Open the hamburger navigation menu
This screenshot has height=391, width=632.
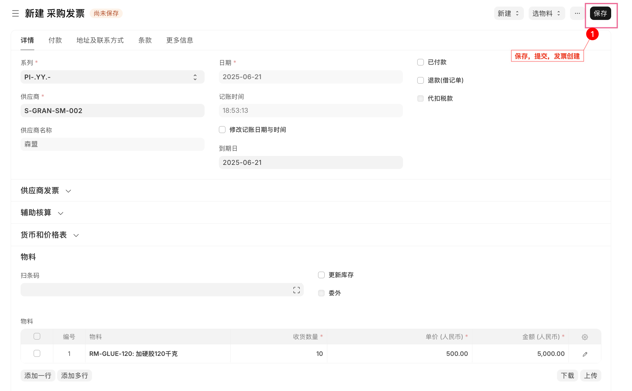(x=15, y=13)
